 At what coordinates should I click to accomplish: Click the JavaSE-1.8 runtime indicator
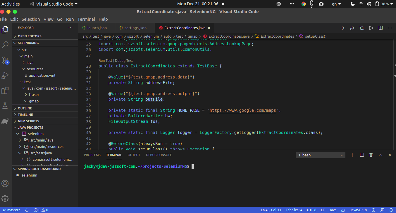tap(358, 210)
